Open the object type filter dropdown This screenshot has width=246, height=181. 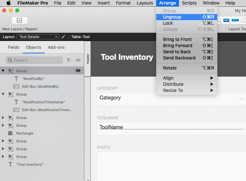tap(69, 60)
